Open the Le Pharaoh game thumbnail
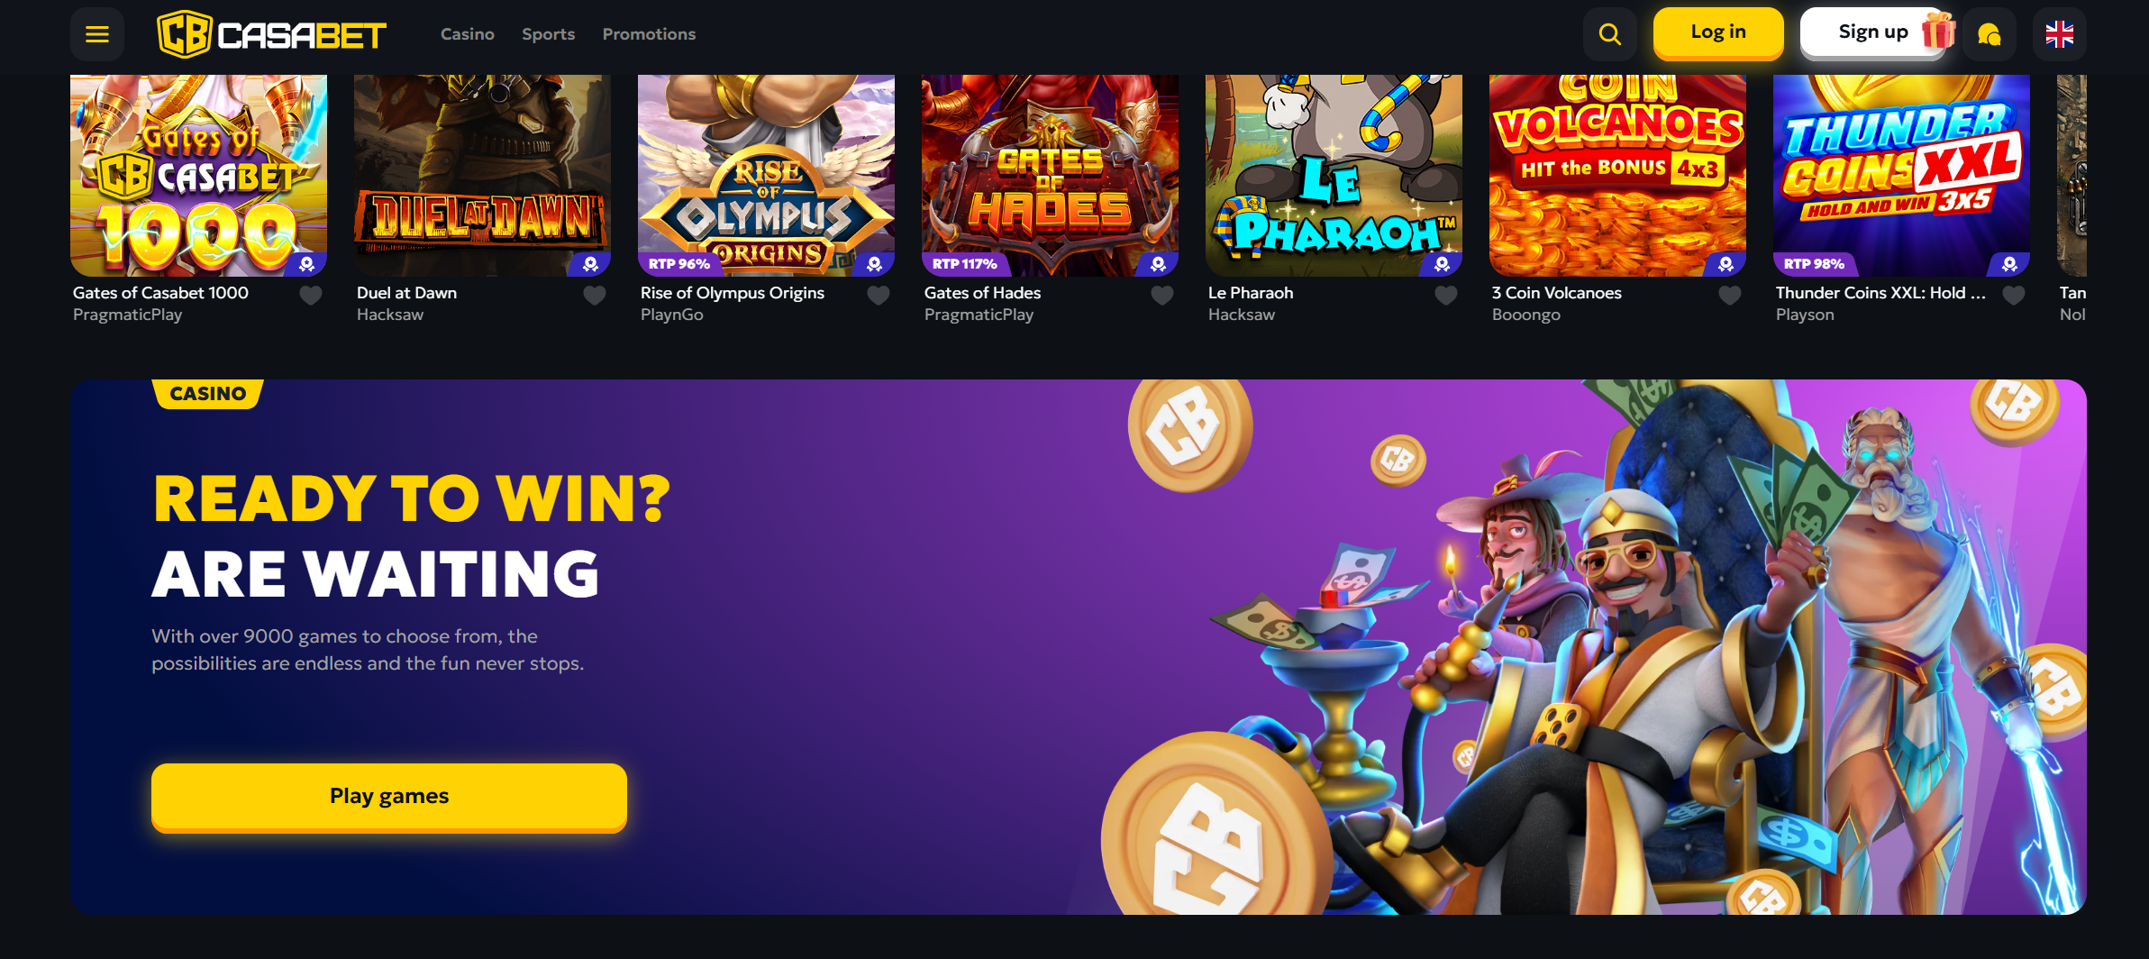The height and width of the screenshot is (959, 2149). (1334, 175)
